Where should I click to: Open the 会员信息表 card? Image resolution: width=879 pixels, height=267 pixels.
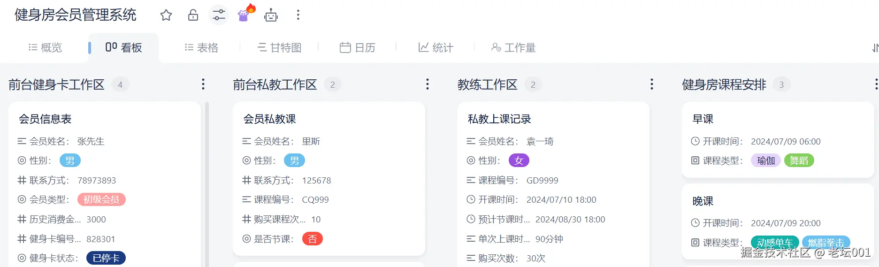coord(105,184)
